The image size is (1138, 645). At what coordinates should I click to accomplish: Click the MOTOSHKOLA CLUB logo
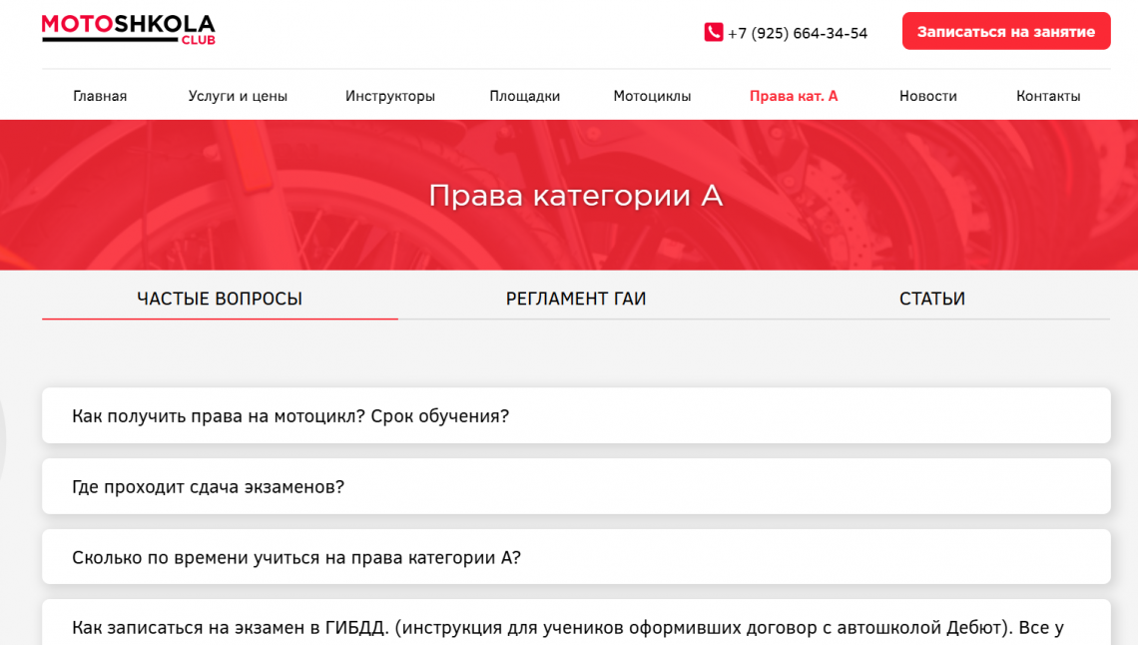point(128,29)
